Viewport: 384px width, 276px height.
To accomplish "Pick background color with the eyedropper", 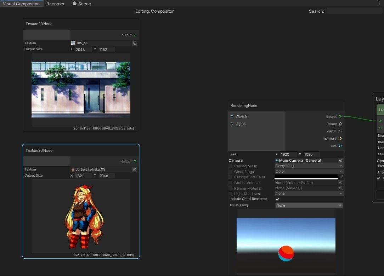I will pyautogui.click(x=341, y=177).
